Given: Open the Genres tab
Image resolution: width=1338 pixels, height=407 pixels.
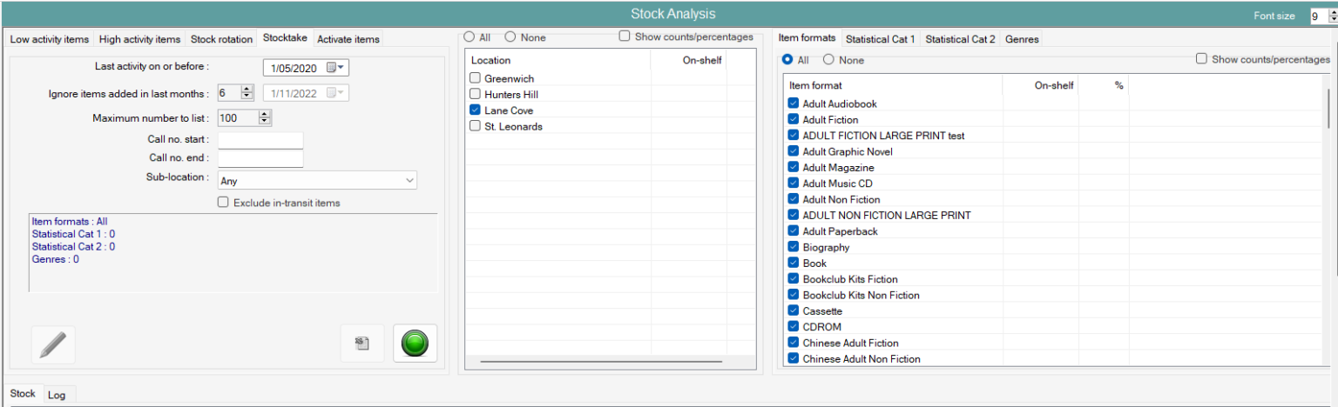Looking at the screenshot, I should [x=1021, y=39].
